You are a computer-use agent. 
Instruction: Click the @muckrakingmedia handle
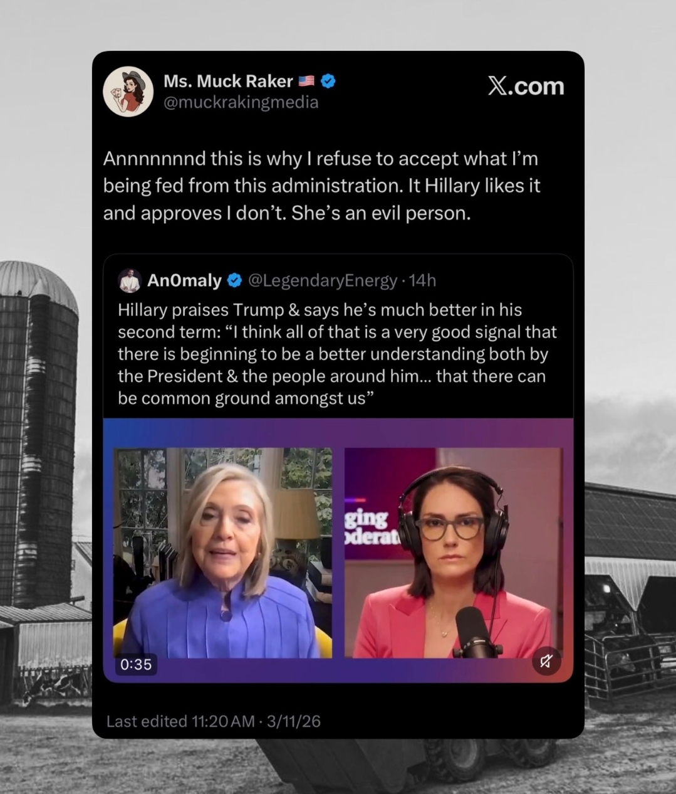click(241, 102)
